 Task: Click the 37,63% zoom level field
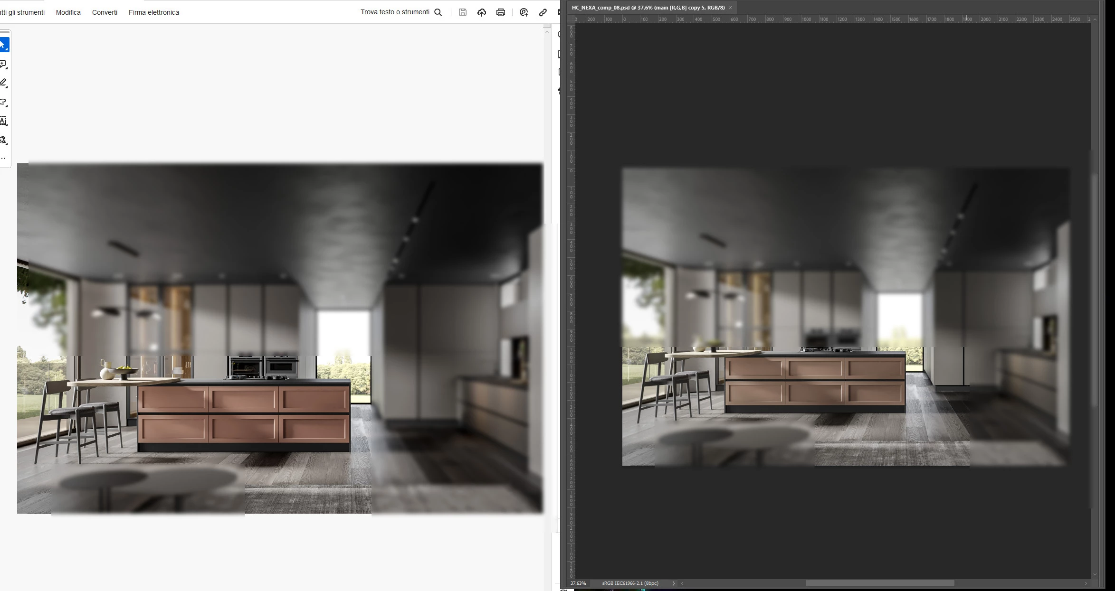[x=578, y=583]
